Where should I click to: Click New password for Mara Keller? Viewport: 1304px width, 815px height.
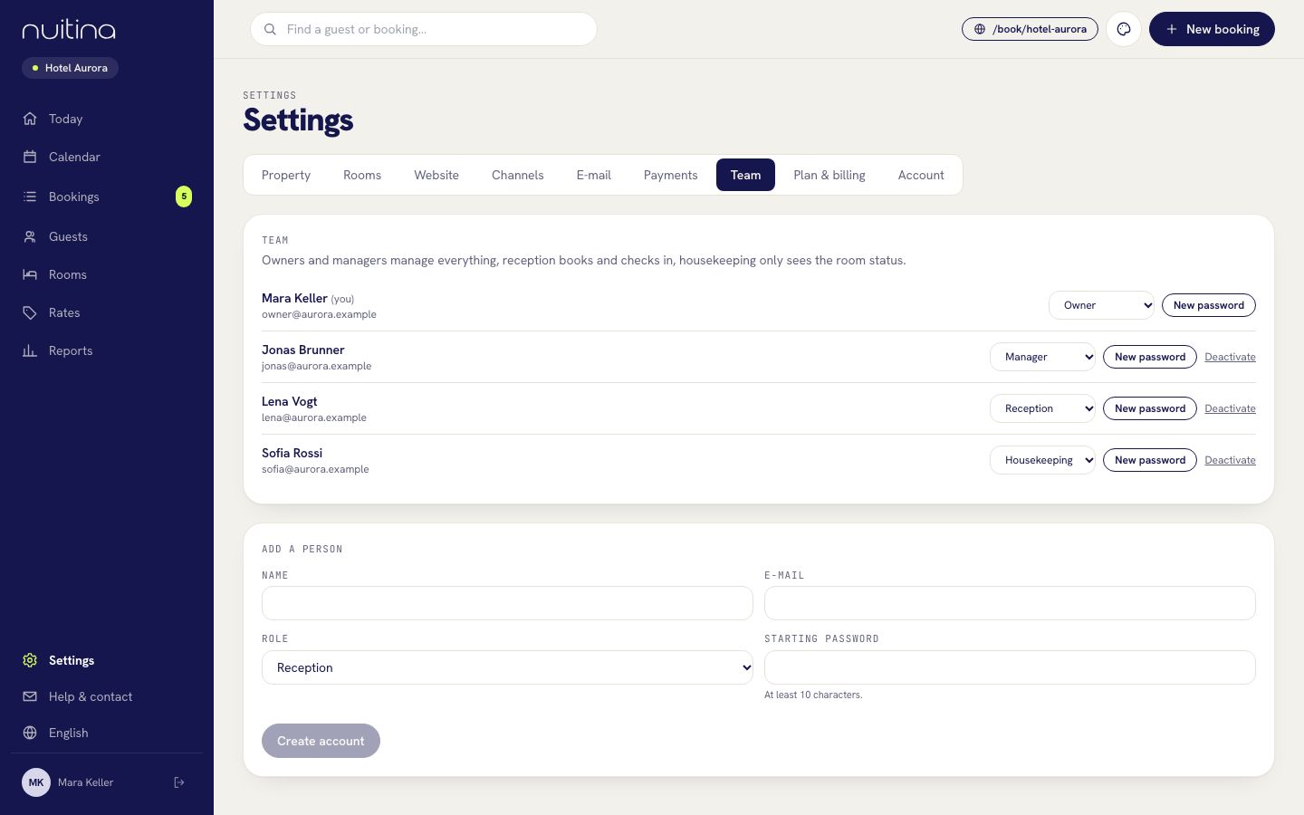(1209, 305)
